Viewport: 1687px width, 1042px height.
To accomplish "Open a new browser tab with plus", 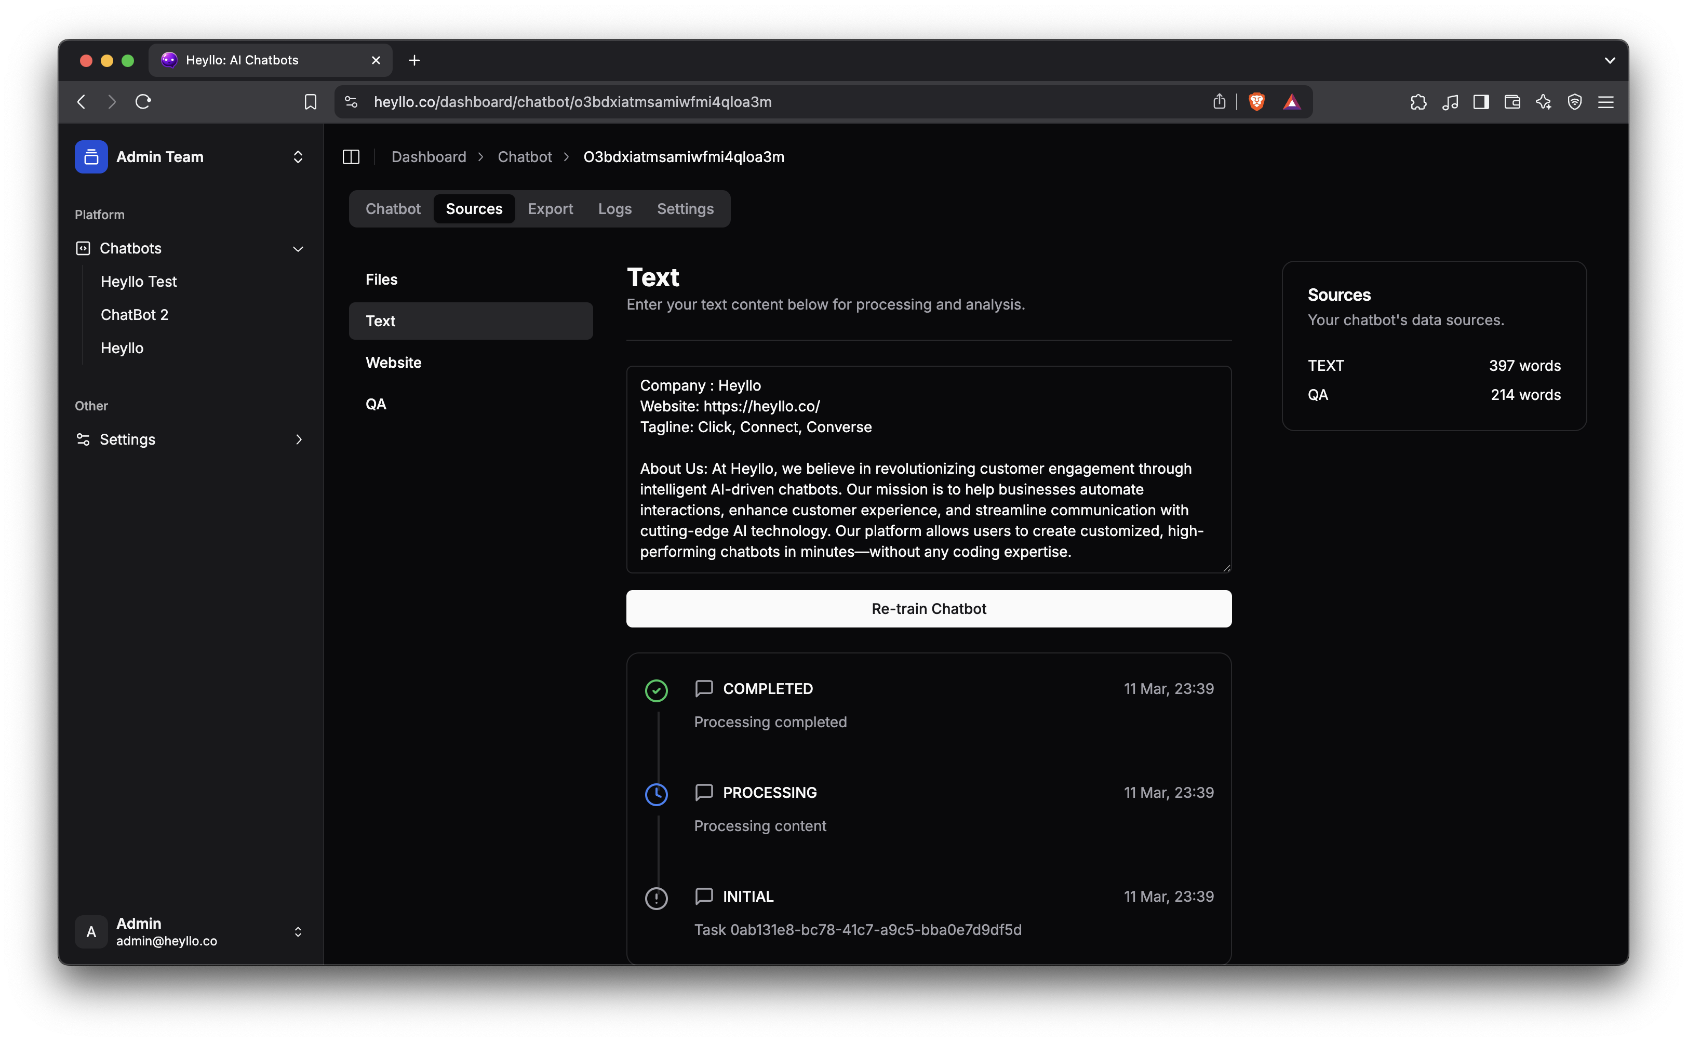I will coord(414,61).
